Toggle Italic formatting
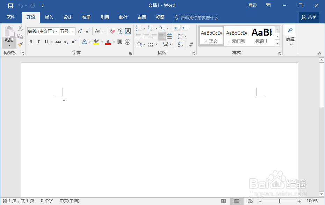The height and width of the screenshot is (205, 325). click(38, 42)
